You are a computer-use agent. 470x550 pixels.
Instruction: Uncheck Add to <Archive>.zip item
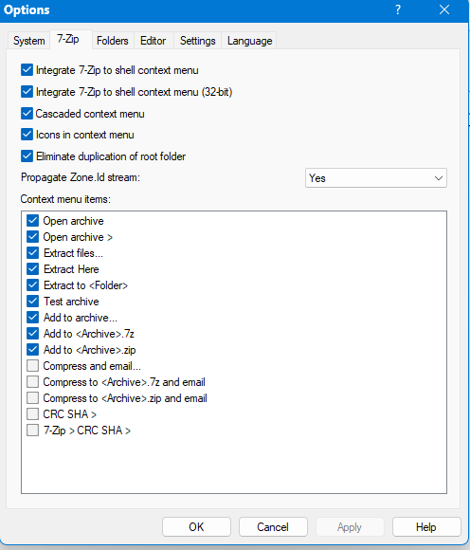(x=32, y=350)
